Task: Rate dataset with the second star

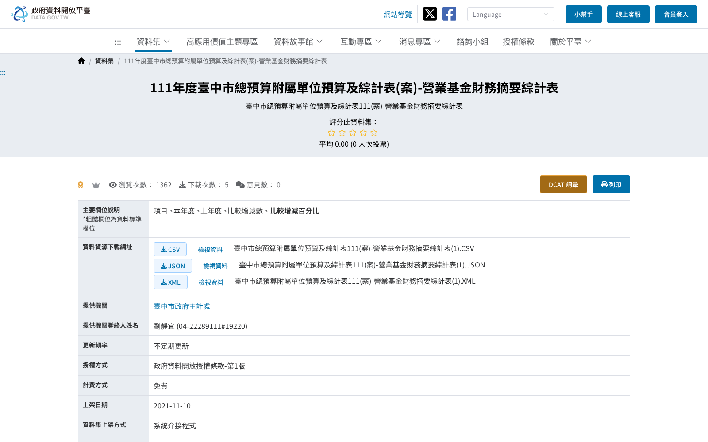Action: [x=342, y=133]
